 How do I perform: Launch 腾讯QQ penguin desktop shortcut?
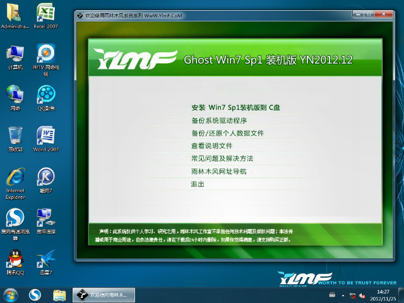pyautogui.click(x=15, y=262)
